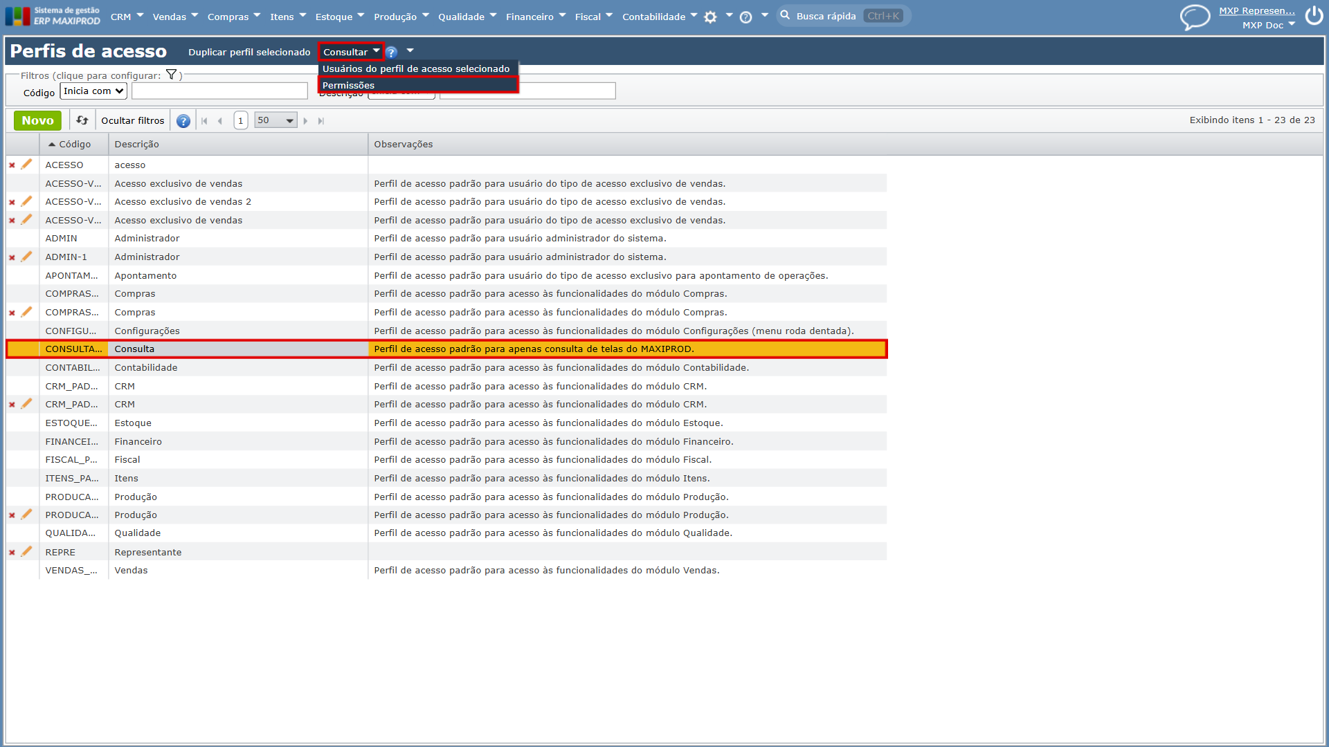Open the help question mark icon in top menu bar
This screenshot has height=747, width=1329.
coord(745,17)
